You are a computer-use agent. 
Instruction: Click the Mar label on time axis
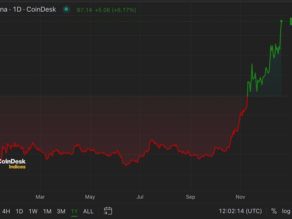coord(40,197)
